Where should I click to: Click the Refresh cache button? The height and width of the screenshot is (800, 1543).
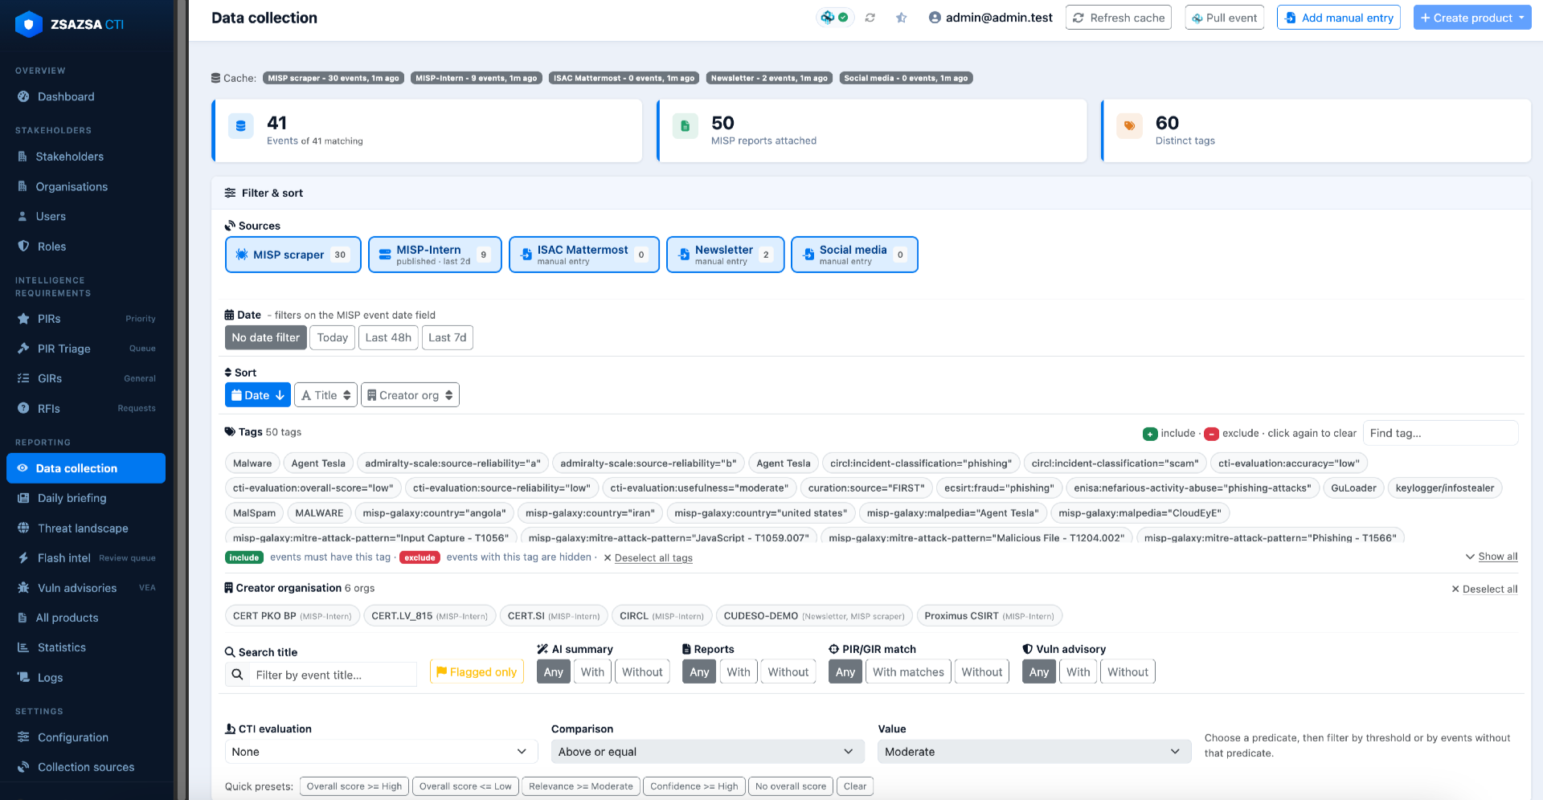[x=1119, y=18]
